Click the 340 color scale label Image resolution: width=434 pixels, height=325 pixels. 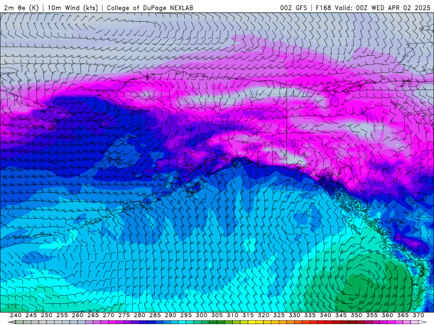click(325, 315)
